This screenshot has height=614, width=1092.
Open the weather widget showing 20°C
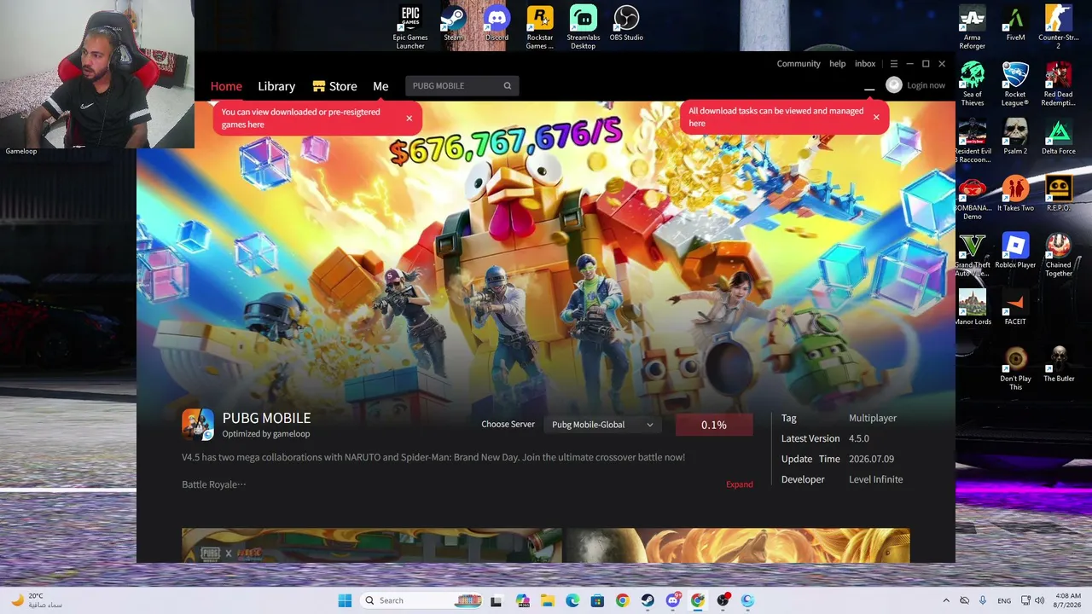(37, 600)
